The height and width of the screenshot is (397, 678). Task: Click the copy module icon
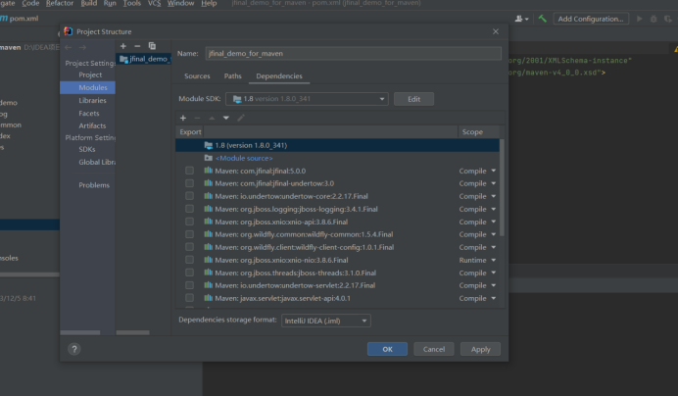(x=152, y=46)
